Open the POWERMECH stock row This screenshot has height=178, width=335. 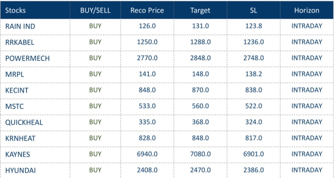tap(27, 58)
